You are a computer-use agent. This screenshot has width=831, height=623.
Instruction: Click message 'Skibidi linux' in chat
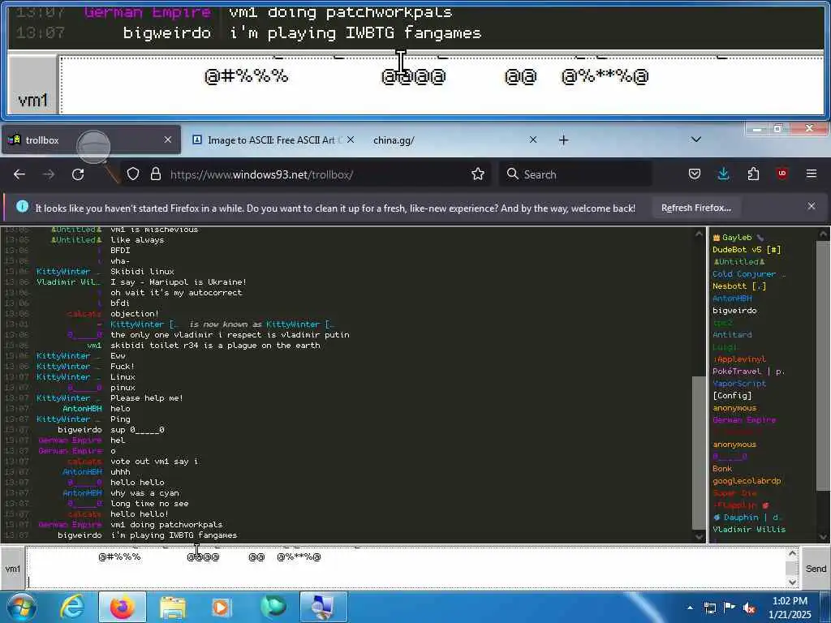pos(142,272)
